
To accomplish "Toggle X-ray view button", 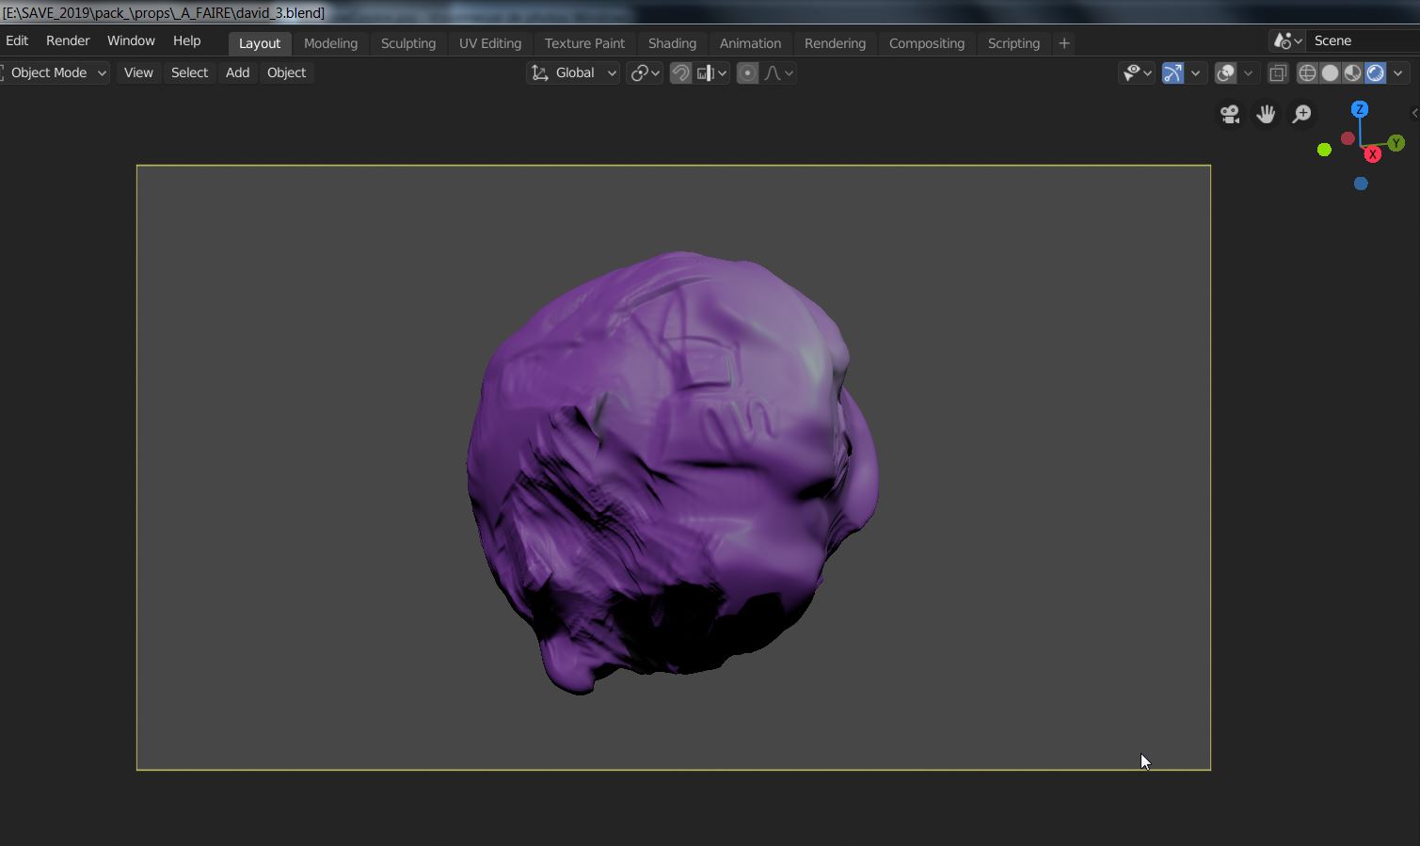I will pos(1278,73).
